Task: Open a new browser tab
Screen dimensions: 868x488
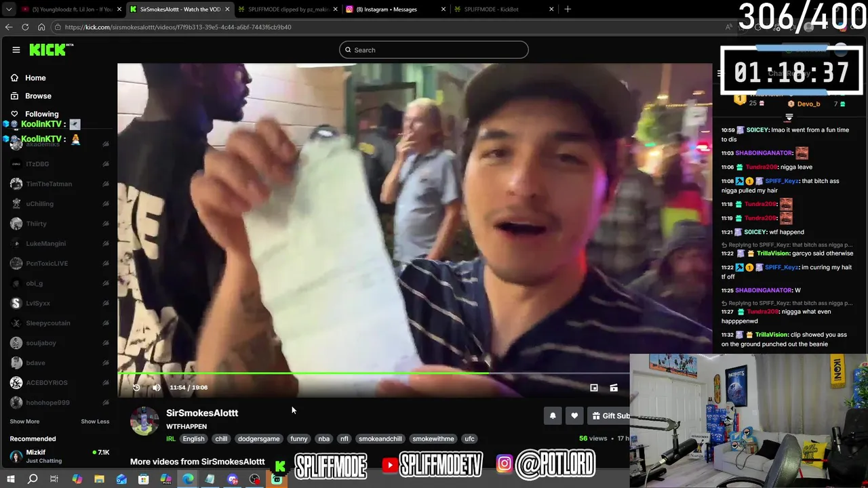Action: click(x=568, y=9)
